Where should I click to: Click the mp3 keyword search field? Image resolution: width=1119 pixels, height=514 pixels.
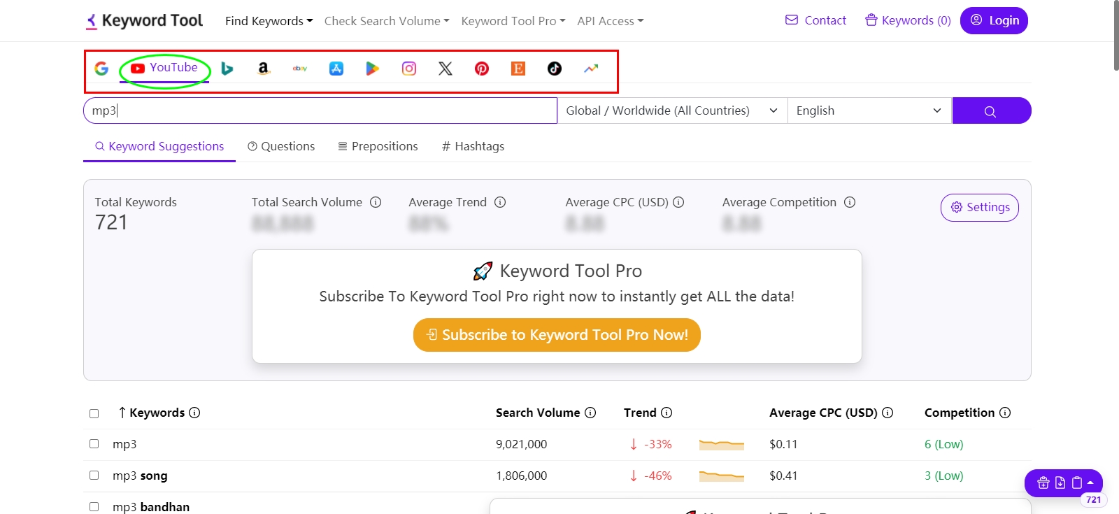point(320,110)
